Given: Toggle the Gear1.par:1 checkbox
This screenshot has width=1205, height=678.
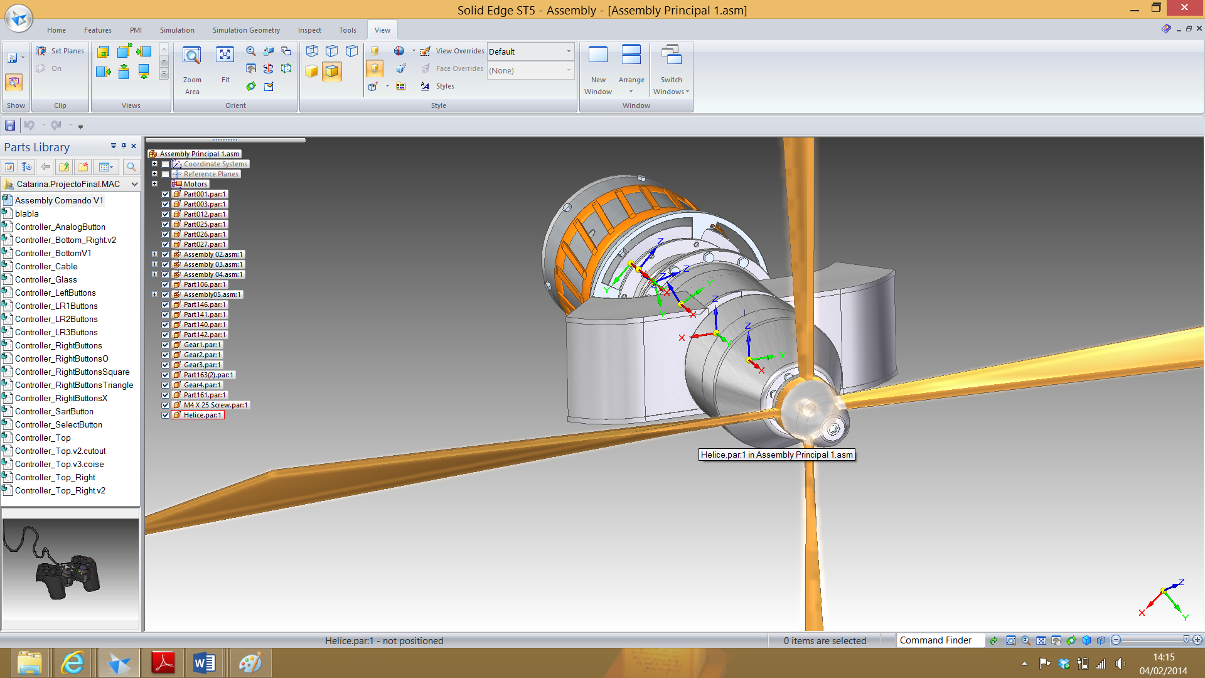Looking at the screenshot, I should click(166, 345).
